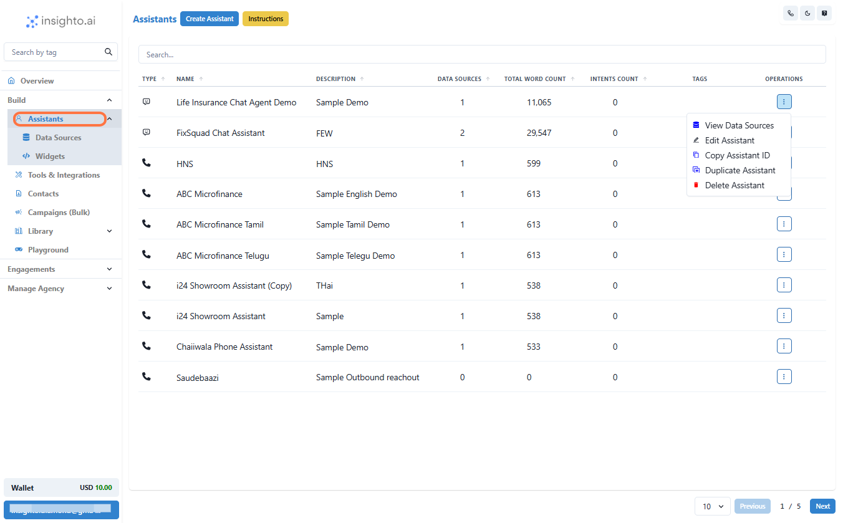This screenshot has width=843, height=523.
Task: Click Create Assistant button
Action: pos(210,19)
